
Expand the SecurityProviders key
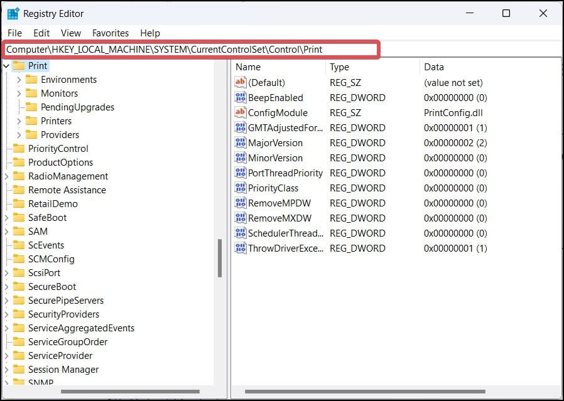[6, 314]
